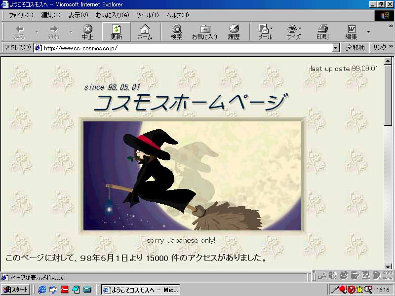
Task: Click the 'last up date 99.09.01' text
Action: click(x=344, y=69)
